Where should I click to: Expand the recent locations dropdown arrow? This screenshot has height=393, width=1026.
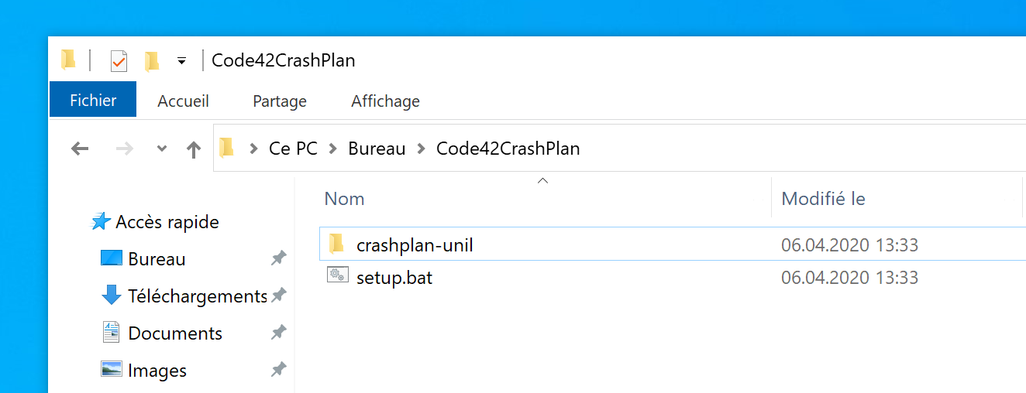[x=161, y=149]
